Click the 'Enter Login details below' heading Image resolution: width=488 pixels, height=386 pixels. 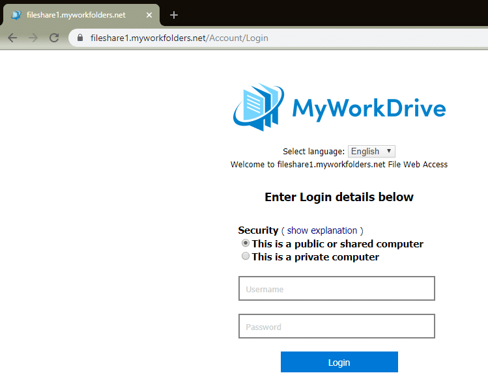click(x=339, y=197)
